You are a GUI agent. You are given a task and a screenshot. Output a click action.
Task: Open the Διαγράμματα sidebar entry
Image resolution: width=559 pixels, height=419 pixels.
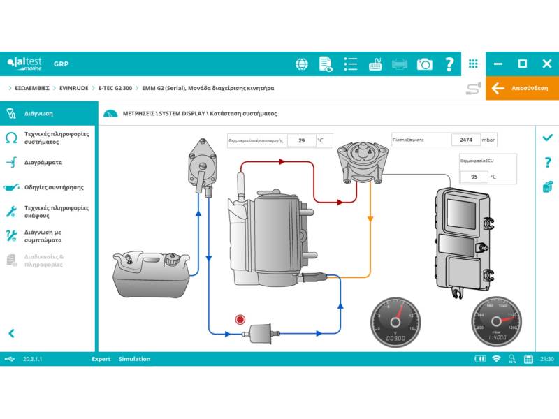pyautogui.click(x=43, y=162)
